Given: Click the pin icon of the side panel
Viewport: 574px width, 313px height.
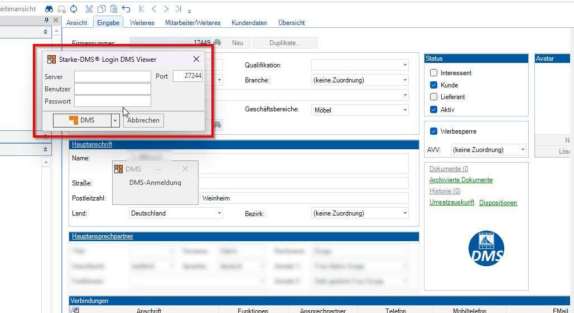Looking at the screenshot, I should pos(46,21).
